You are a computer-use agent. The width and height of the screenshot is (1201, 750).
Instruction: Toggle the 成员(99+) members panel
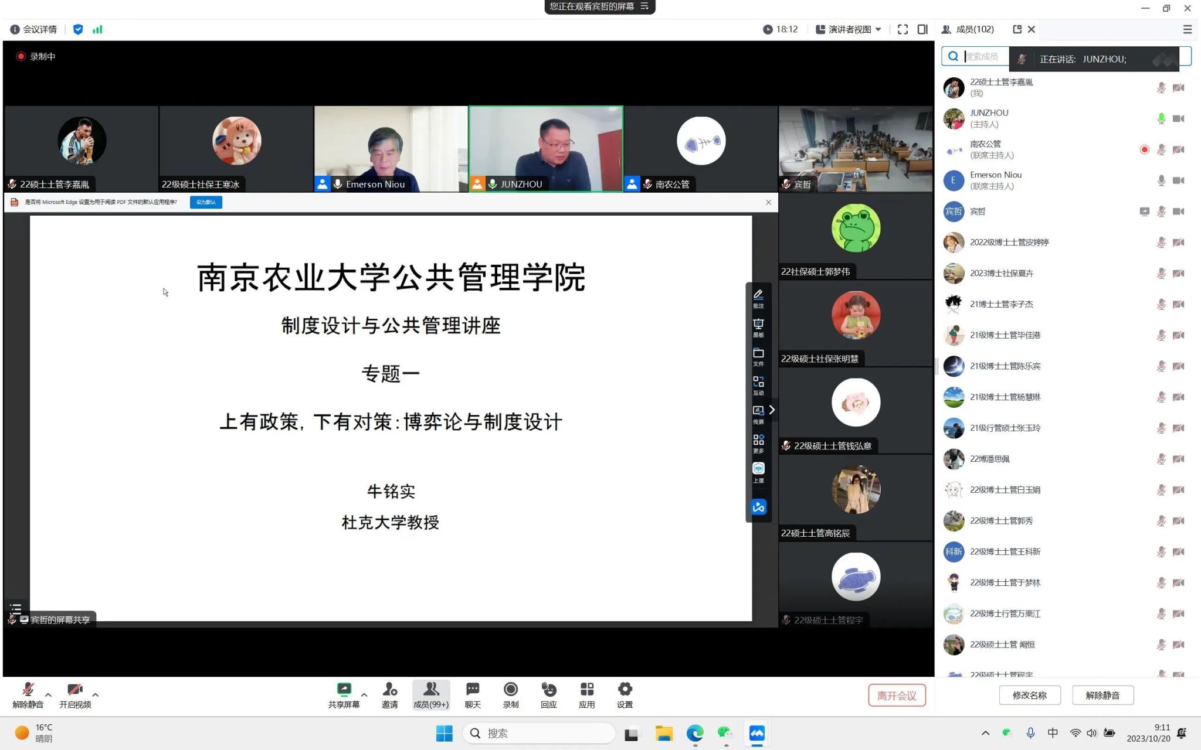point(431,696)
